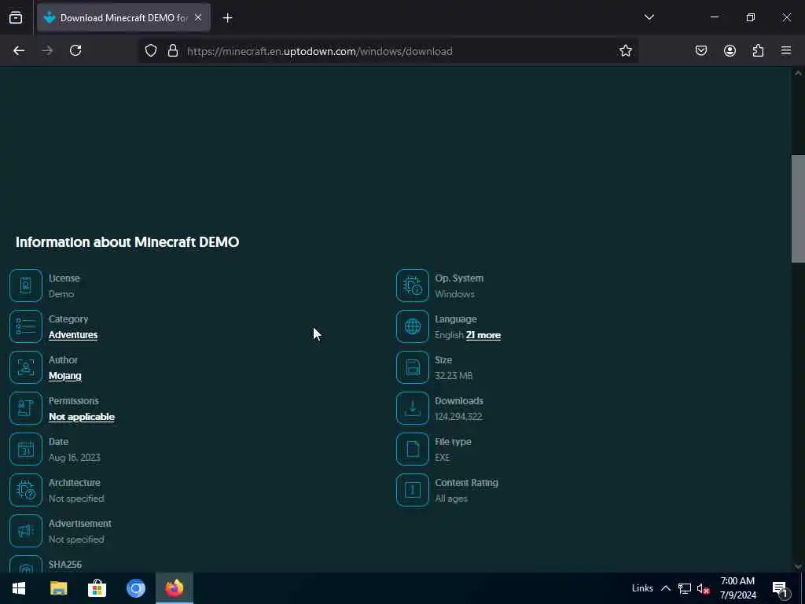Select the Download Minecraft DEMO tab
Image resolution: width=805 pixels, height=604 pixels.
click(x=123, y=18)
